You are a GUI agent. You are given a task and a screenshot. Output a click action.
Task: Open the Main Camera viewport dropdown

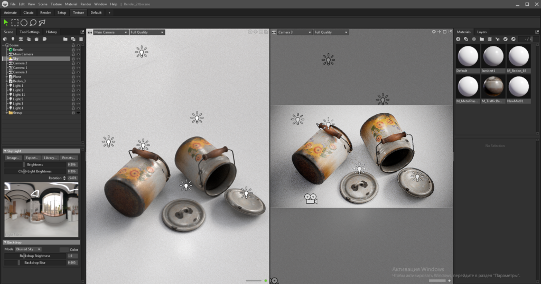tap(110, 32)
